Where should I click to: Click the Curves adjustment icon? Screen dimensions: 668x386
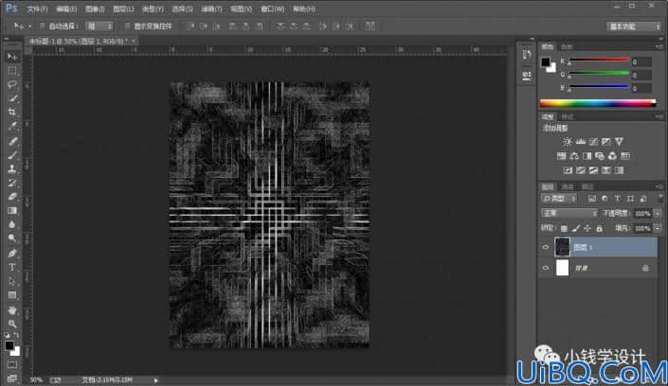pyautogui.click(x=593, y=142)
